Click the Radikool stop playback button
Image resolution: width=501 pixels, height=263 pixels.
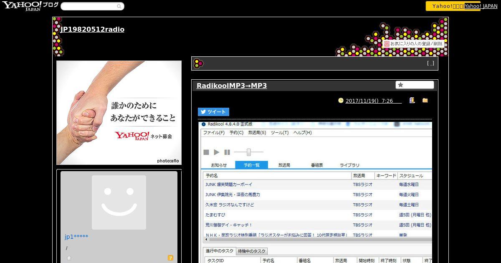[x=206, y=152]
